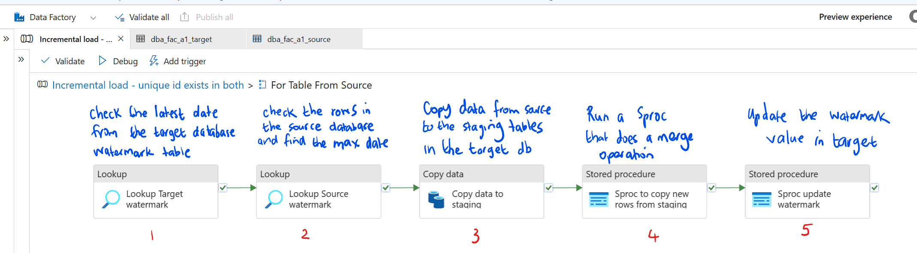Select the Lookup Source watermark magnifier icon
The image size is (917, 253).
pos(274,199)
